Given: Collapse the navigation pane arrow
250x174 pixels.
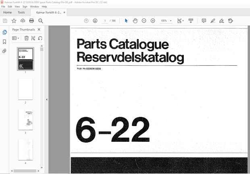Looking at the screenshot, I should tap(47, 99).
